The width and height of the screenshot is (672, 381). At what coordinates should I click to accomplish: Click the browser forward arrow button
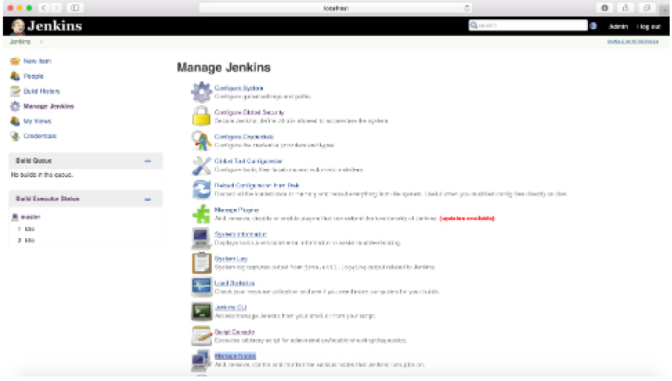click(x=57, y=8)
